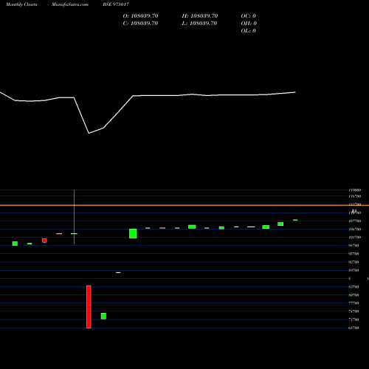This screenshot has width=369, height=369.
Task: Click the high value H: 108039.70
Action: coord(200,16)
